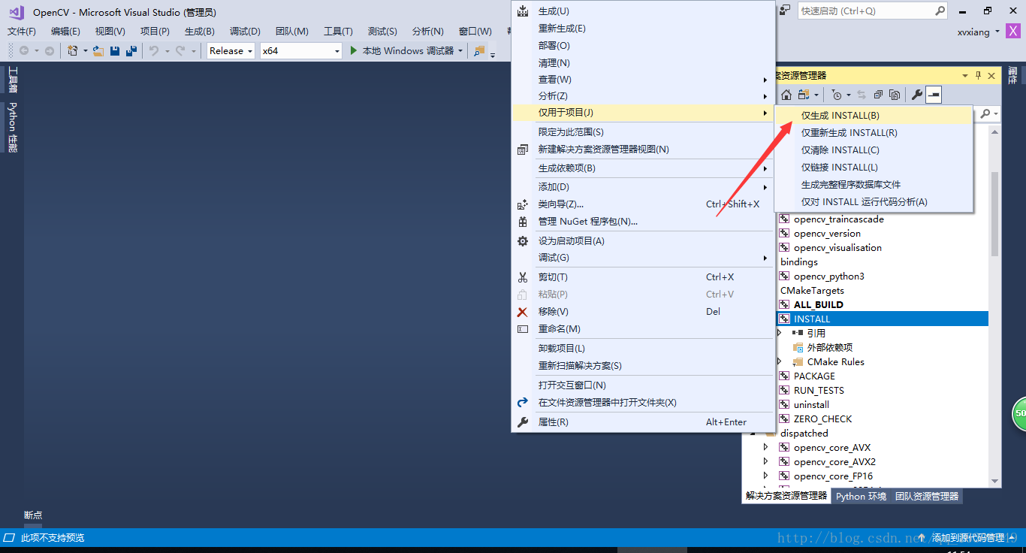Open the 调试(D) menu in menu bar

point(245,31)
